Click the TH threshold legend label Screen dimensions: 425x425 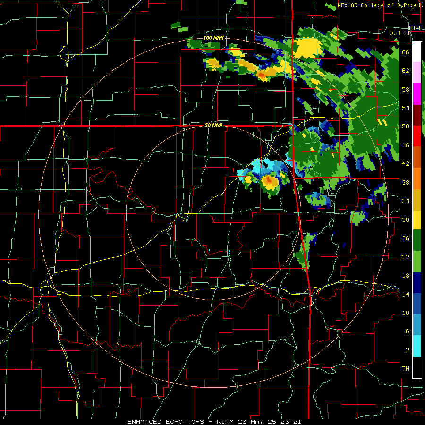coord(406,369)
